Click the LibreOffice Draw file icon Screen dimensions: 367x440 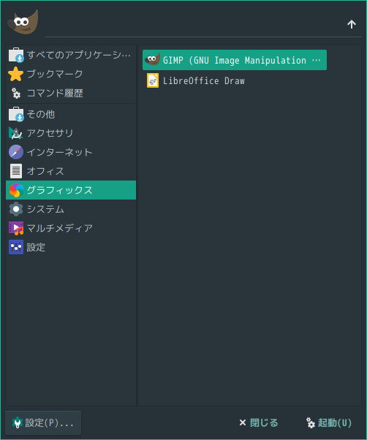point(153,81)
